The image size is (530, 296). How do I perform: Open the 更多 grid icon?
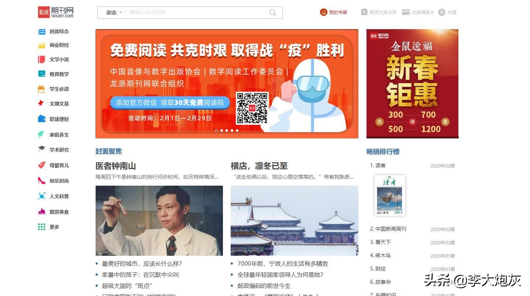point(42,227)
